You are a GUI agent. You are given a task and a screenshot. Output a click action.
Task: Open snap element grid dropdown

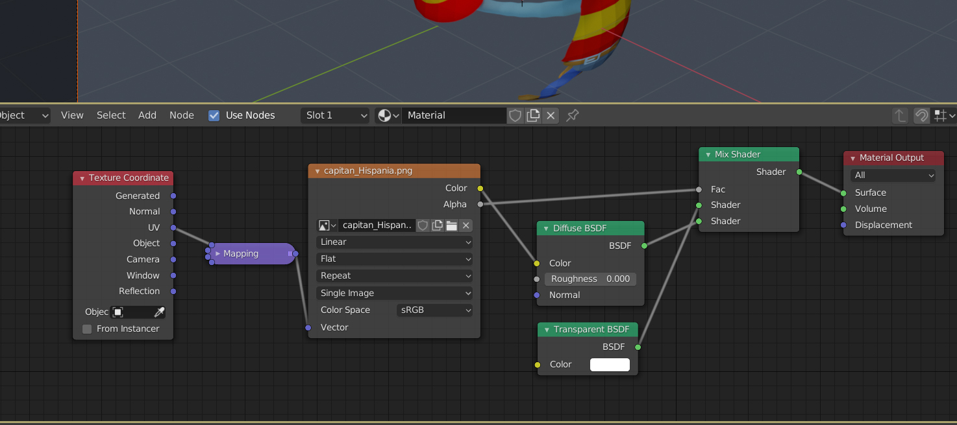944,115
